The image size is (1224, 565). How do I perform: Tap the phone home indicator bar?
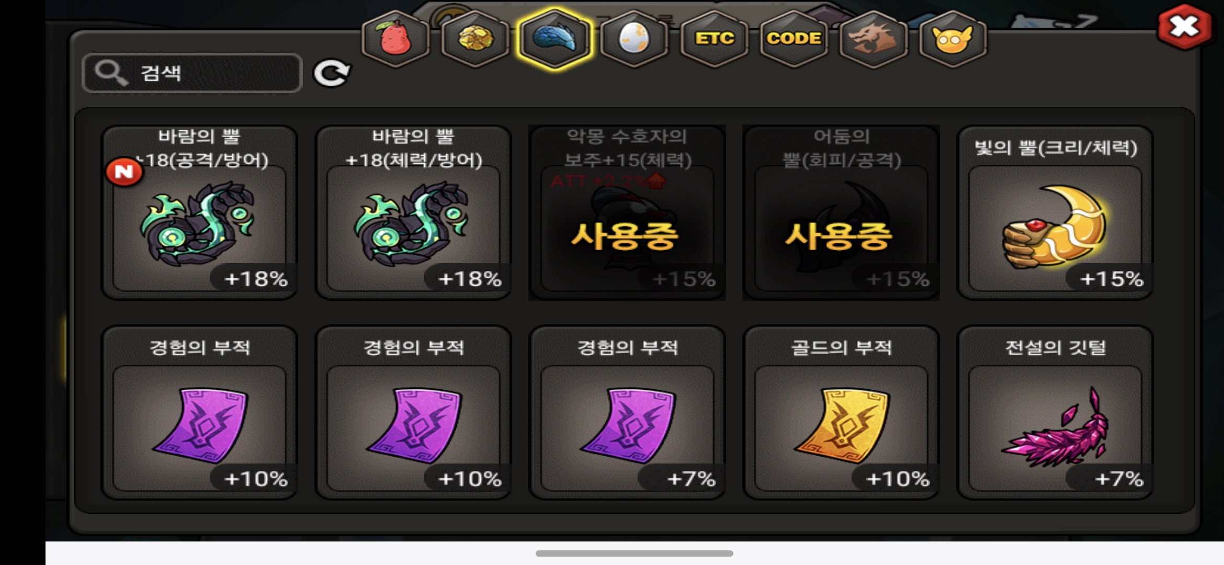click(x=634, y=553)
